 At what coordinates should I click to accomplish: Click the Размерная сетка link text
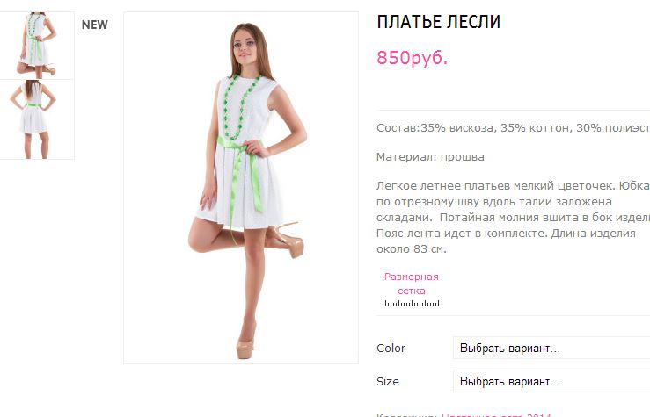tap(412, 284)
